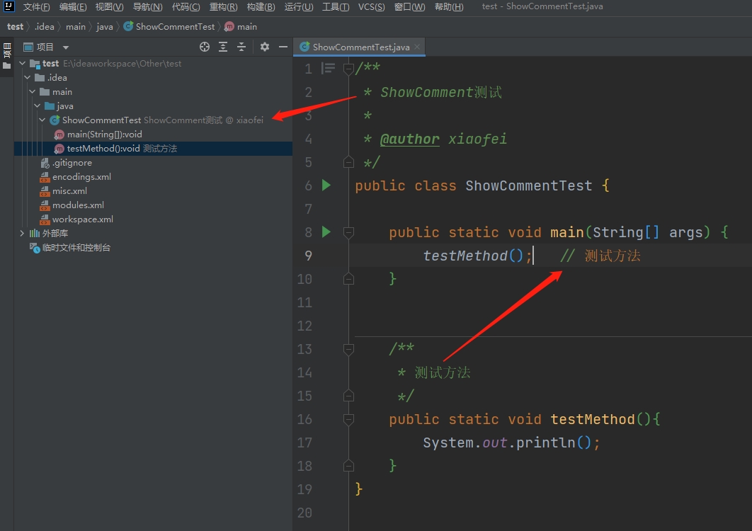Click the Expand All icon in project panel
Screen dimensions: 752x531
pos(223,47)
